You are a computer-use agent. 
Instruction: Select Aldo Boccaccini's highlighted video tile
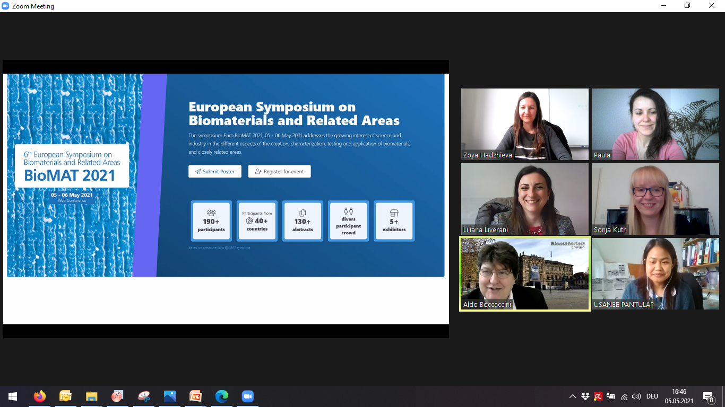pyautogui.click(x=524, y=273)
